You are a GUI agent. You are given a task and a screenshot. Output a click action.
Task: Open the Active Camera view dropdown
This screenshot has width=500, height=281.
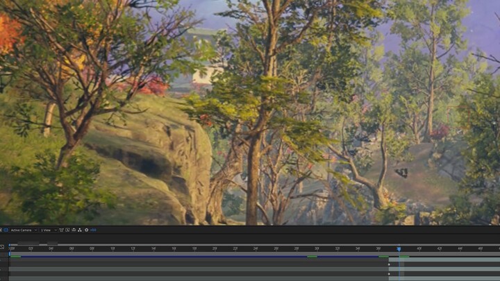[24, 230]
